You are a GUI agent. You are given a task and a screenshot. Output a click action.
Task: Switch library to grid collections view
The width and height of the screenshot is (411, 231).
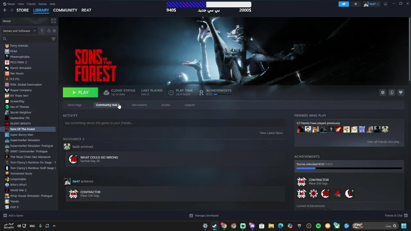[x=53, y=21]
